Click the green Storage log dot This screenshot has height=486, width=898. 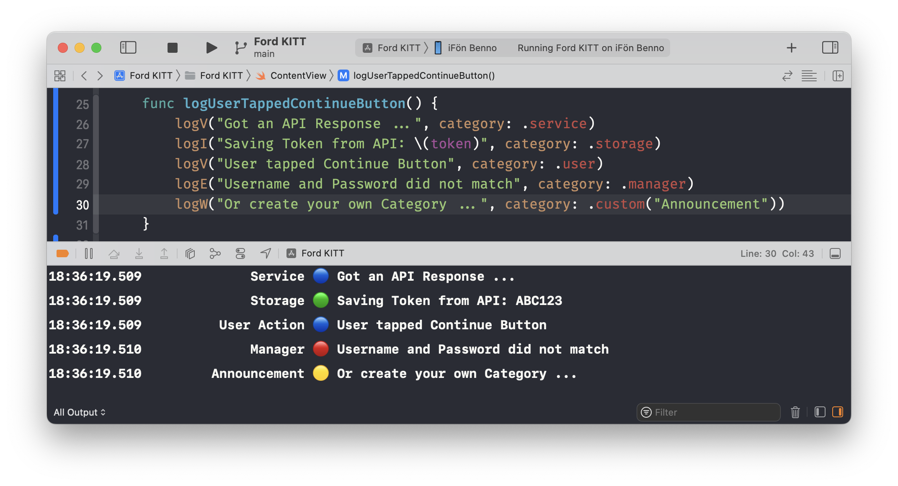click(321, 301)
